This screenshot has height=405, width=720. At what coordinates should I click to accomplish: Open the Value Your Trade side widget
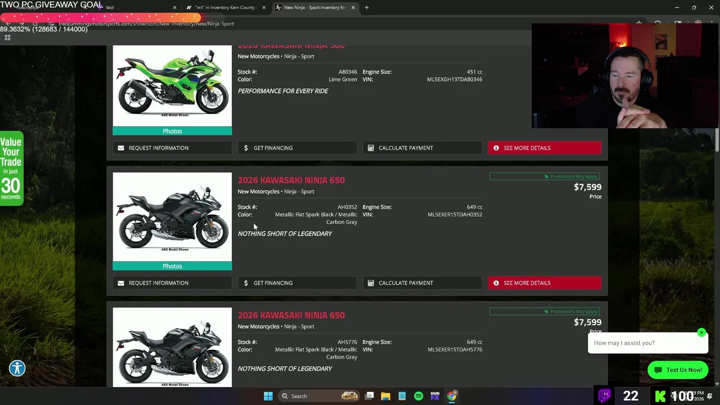pyautogui.click(x=11, y=168)
